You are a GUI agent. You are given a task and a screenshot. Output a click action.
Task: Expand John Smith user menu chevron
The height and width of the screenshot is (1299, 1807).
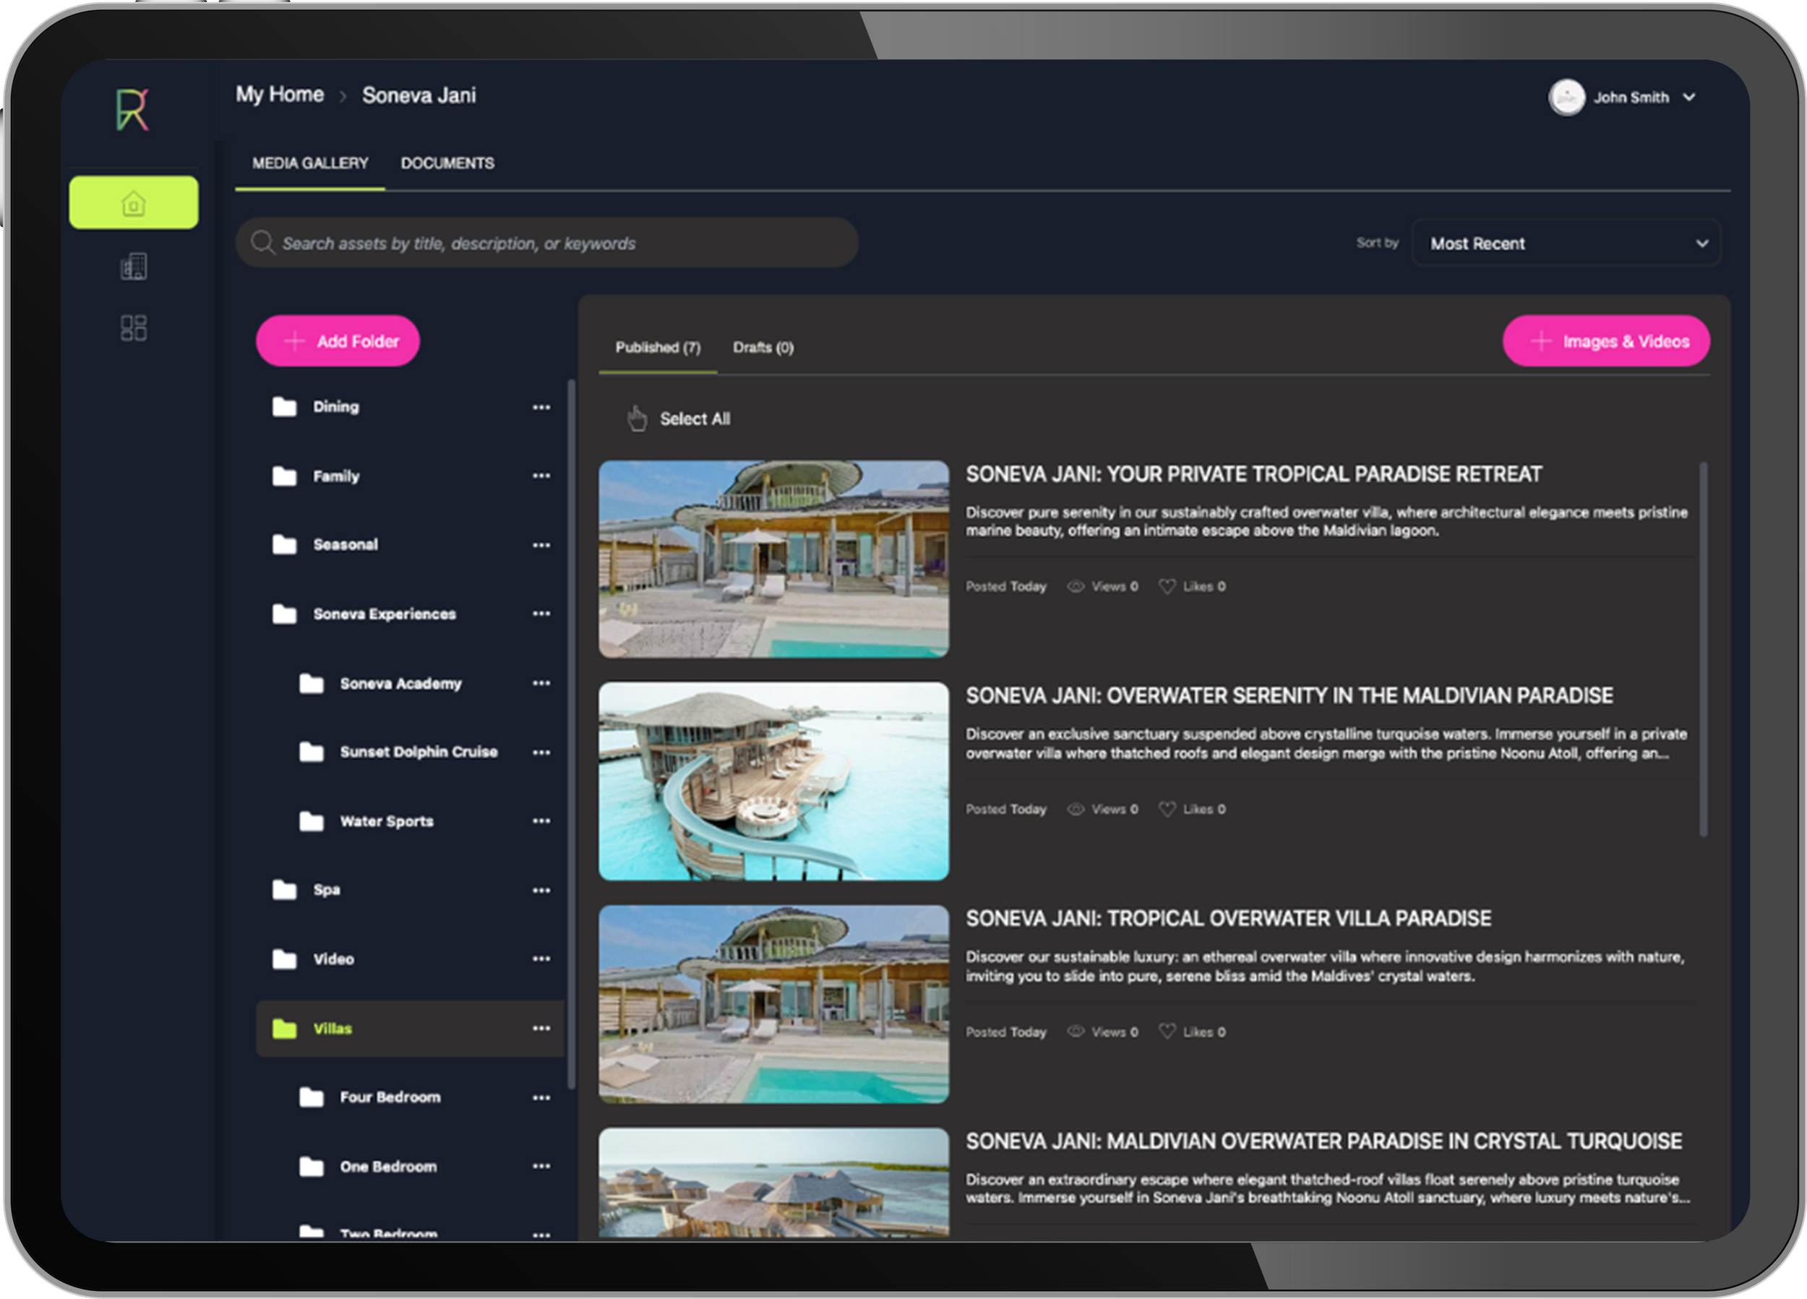(1688, 97)
